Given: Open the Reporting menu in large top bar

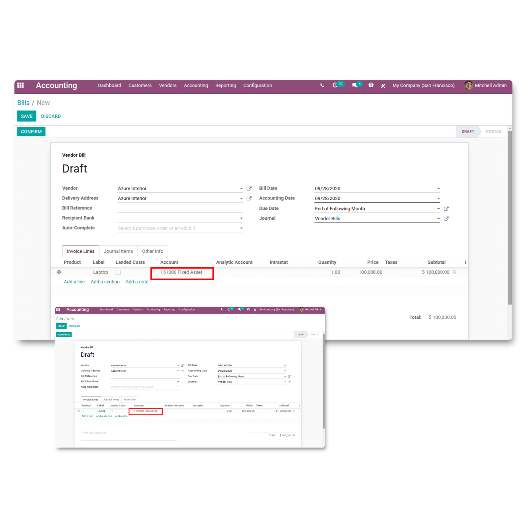Looking at the screenshot, I should pyautogui.click(x=226, y=85).
